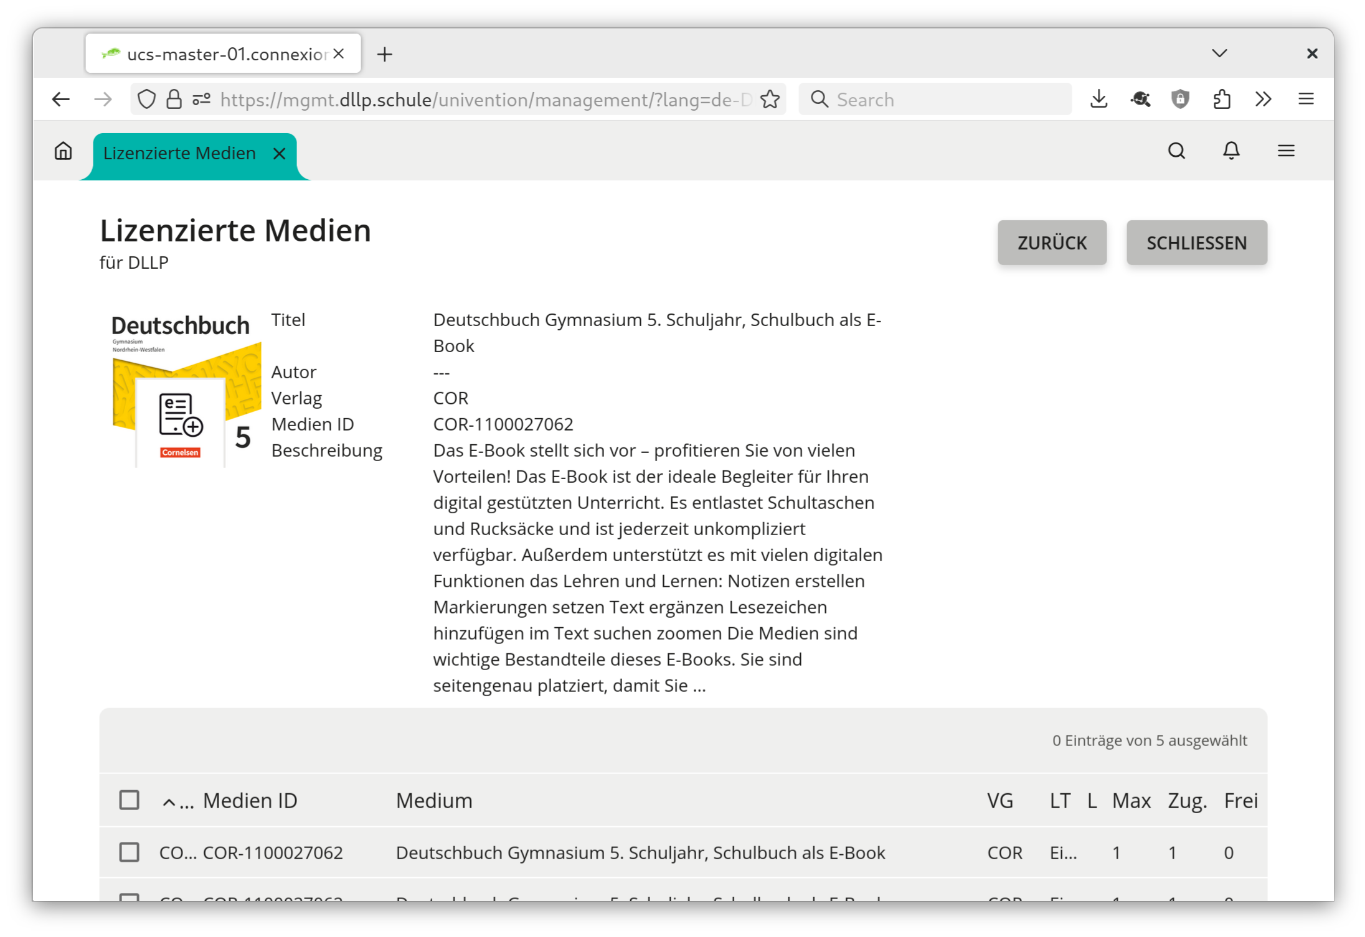Image resolution: width=1365 pixels, height=937 pixels.
Task: Go back with the browser back arrow
Action: point(61,100)
